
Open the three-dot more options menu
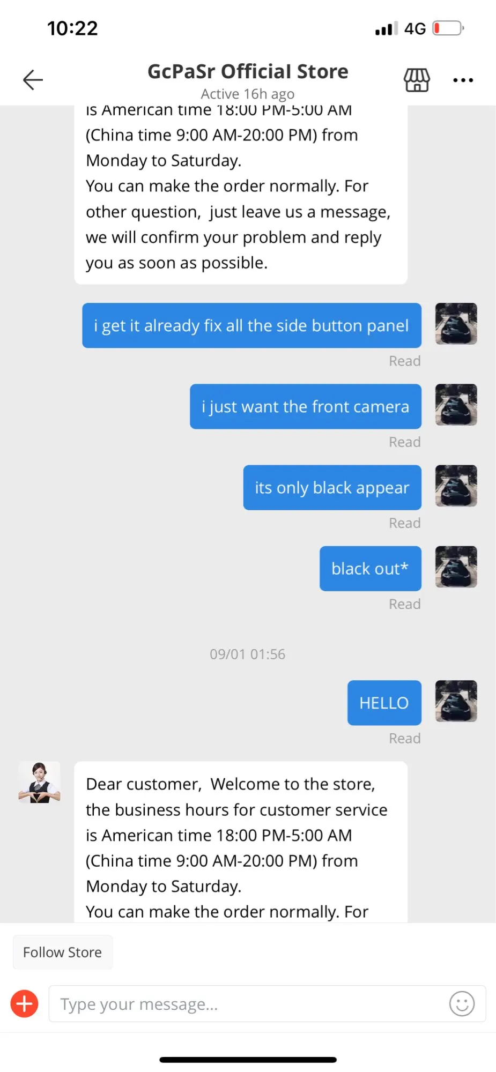click(463, 80)
